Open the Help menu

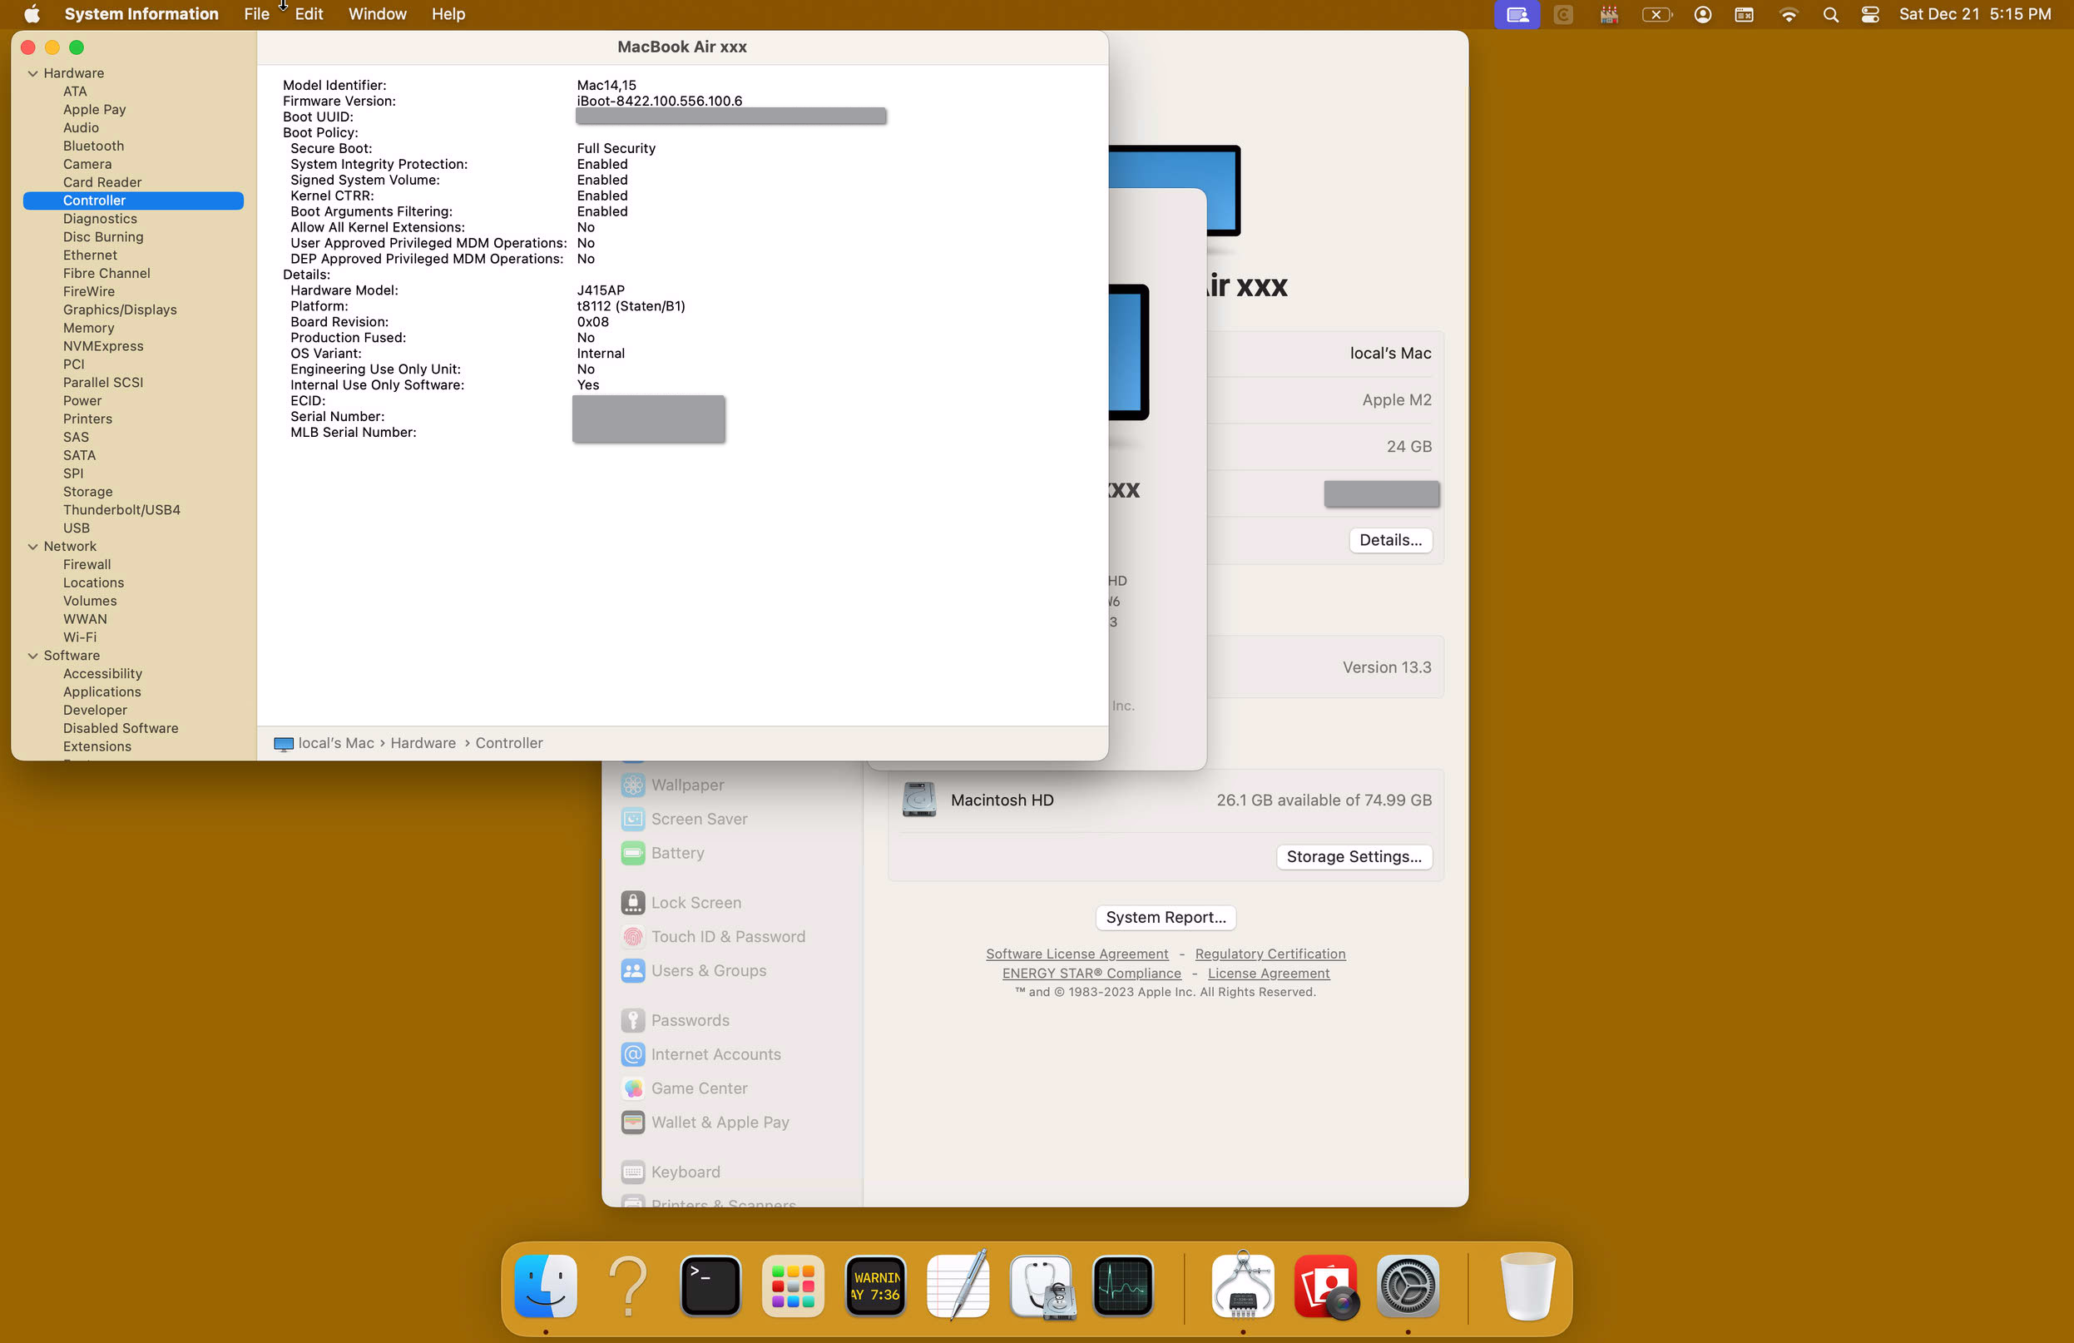[448, 14]
